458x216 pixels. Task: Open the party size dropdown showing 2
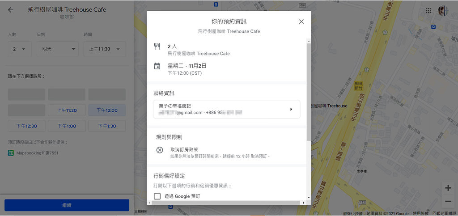(x=20, y=49)
